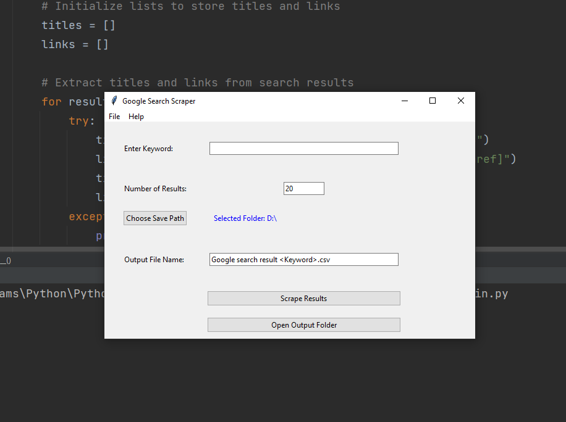Close the Google Search Scraper window

[460, 101]
